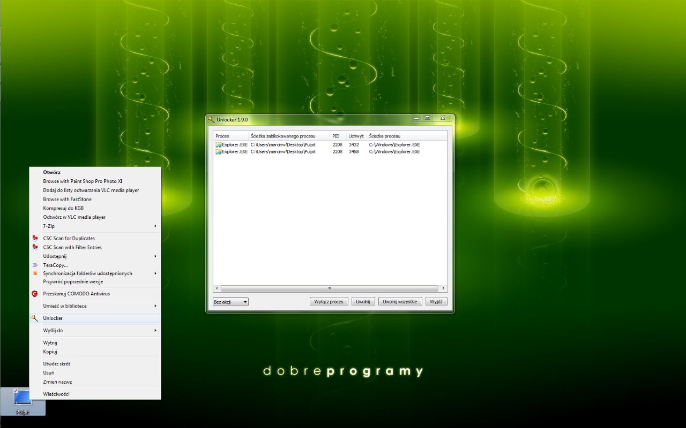Minimize the Unlocker window
The width and height of the screenshot is (686, 428).
click(x=416, y=118)
